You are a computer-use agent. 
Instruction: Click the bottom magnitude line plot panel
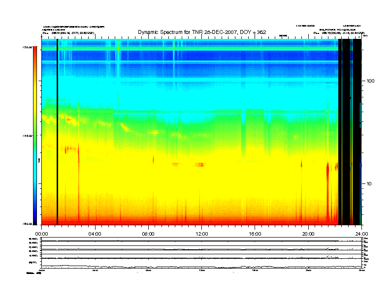click(201, 264)
